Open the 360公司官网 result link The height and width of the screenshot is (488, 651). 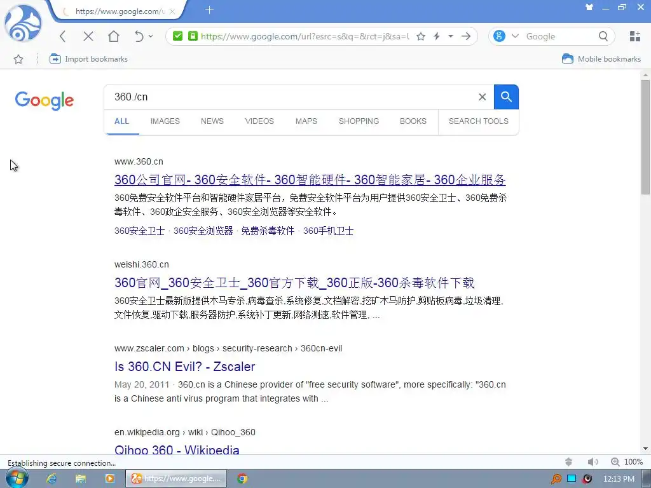310,180
